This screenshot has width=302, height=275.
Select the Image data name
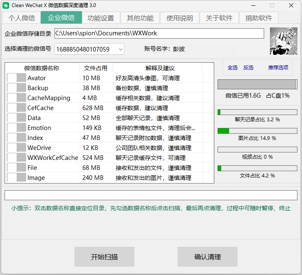click(x=36, y=178)
